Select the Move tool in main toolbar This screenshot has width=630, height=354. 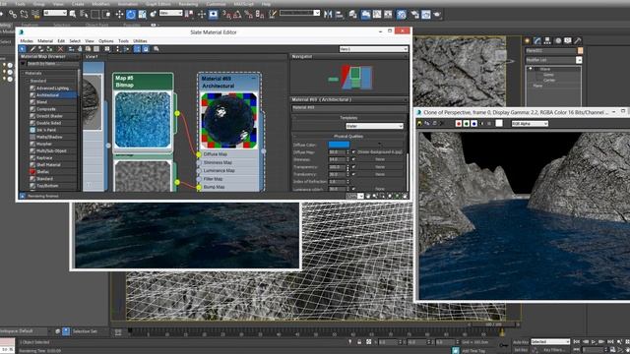119,15
